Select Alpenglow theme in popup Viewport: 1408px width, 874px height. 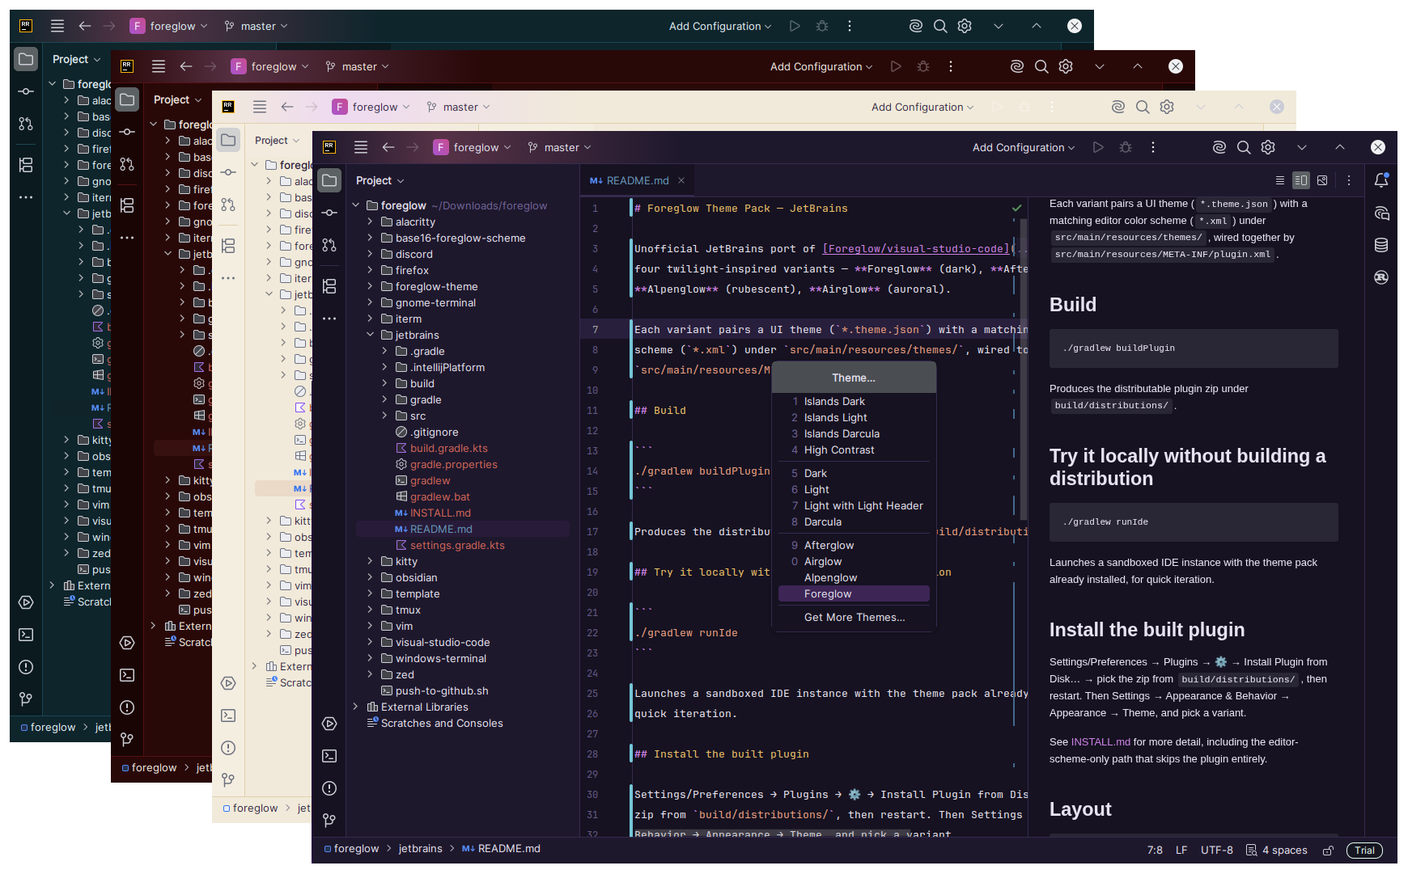click(854, 577)
